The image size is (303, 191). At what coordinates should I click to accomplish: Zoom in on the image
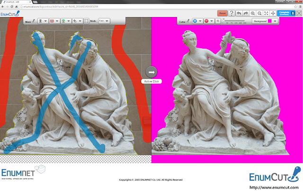pyautogui.click(x=252, y=13)
